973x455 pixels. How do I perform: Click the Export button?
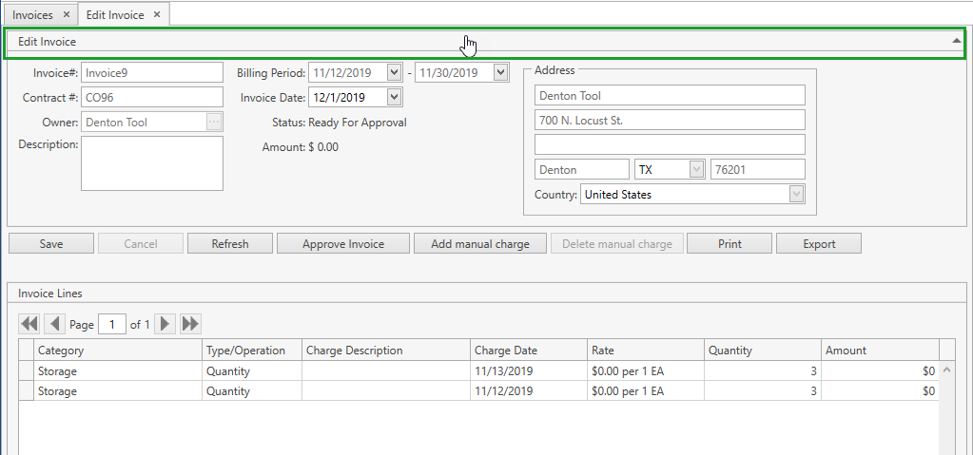pos(819,244)
